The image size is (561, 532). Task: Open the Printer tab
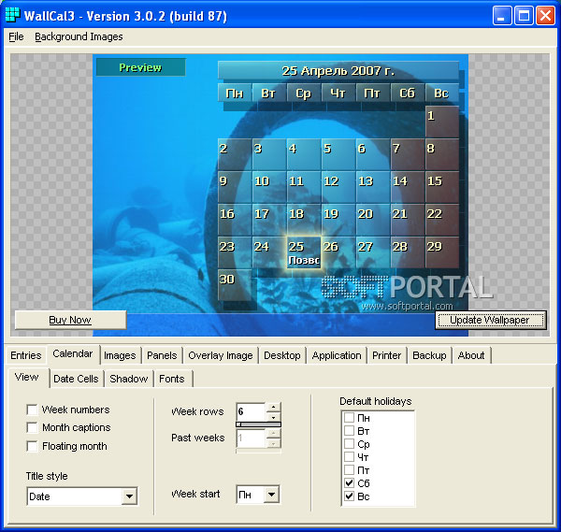(386, 355)
